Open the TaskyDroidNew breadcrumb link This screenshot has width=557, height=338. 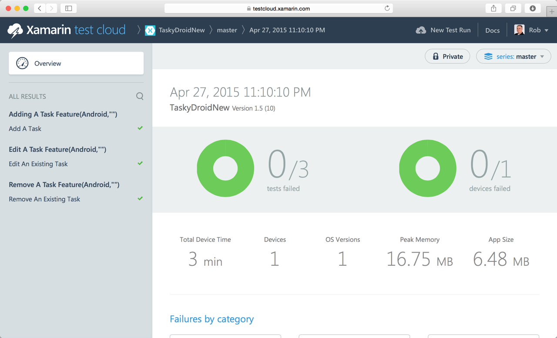182,30
